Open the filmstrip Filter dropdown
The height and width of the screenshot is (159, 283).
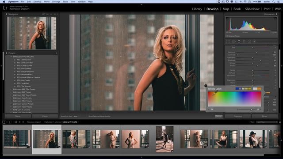tap(267, 122)
